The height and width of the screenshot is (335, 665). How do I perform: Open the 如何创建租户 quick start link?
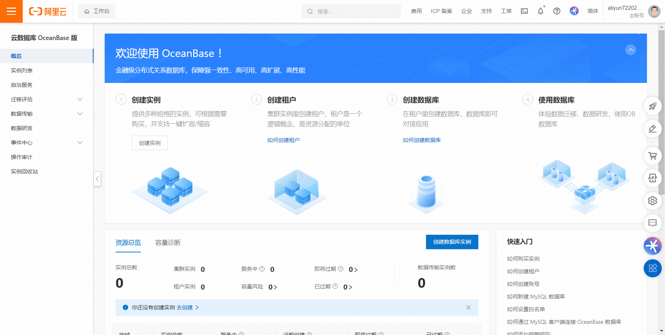click(x=523, y=271)
